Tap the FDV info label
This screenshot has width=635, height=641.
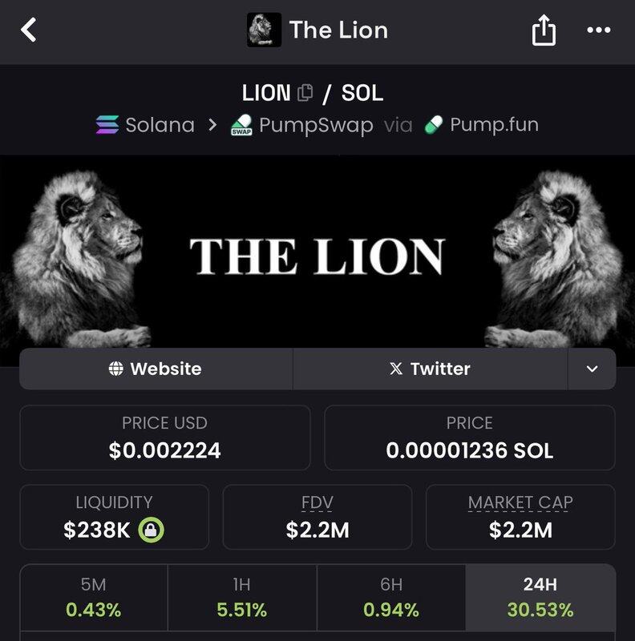pos(317,503)
